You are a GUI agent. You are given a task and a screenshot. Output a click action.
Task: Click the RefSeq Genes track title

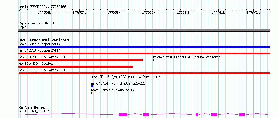coord(32,108)
